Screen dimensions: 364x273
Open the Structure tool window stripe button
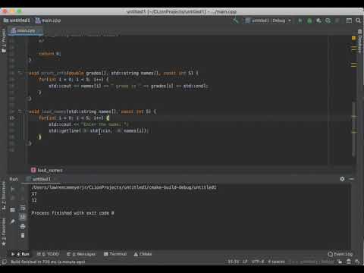point(4,196)
